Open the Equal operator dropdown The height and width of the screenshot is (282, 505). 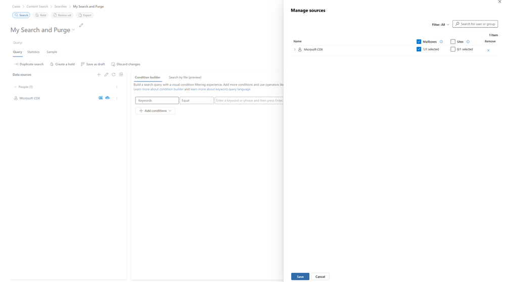coord(197,101)
